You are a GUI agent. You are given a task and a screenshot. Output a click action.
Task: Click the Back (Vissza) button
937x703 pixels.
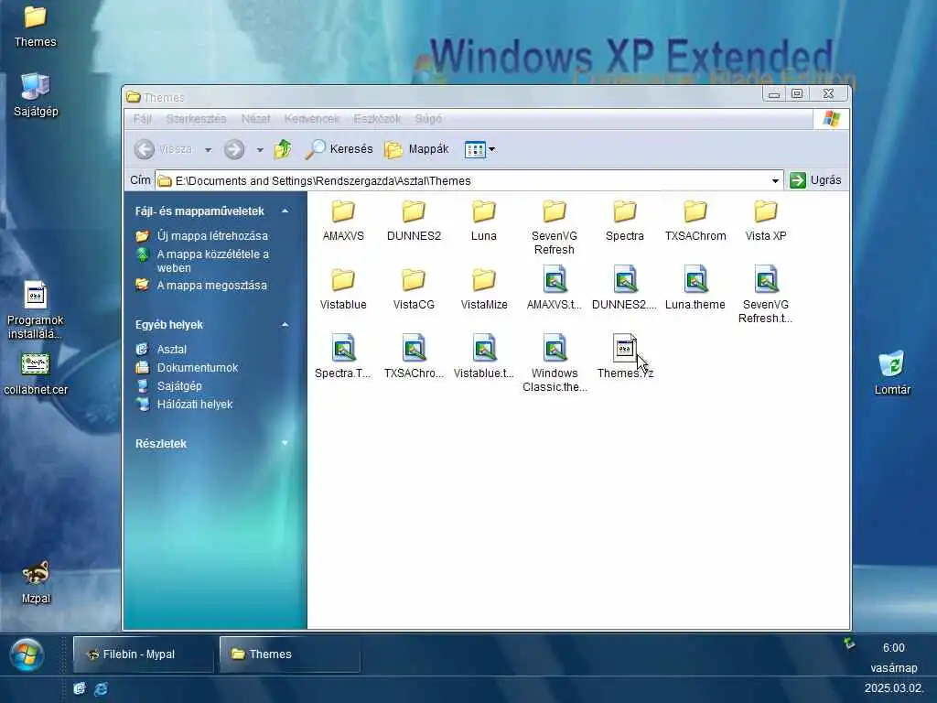coord(163,149)
